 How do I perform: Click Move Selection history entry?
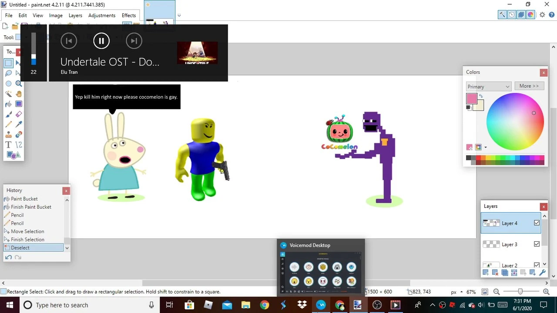[27, 231]
